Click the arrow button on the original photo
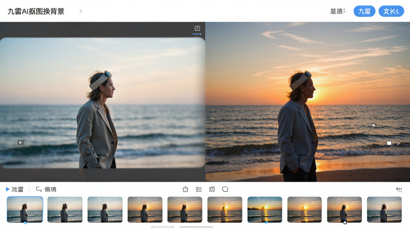Image resolution: width=410 pixels, height=230 pixels. 20,143
